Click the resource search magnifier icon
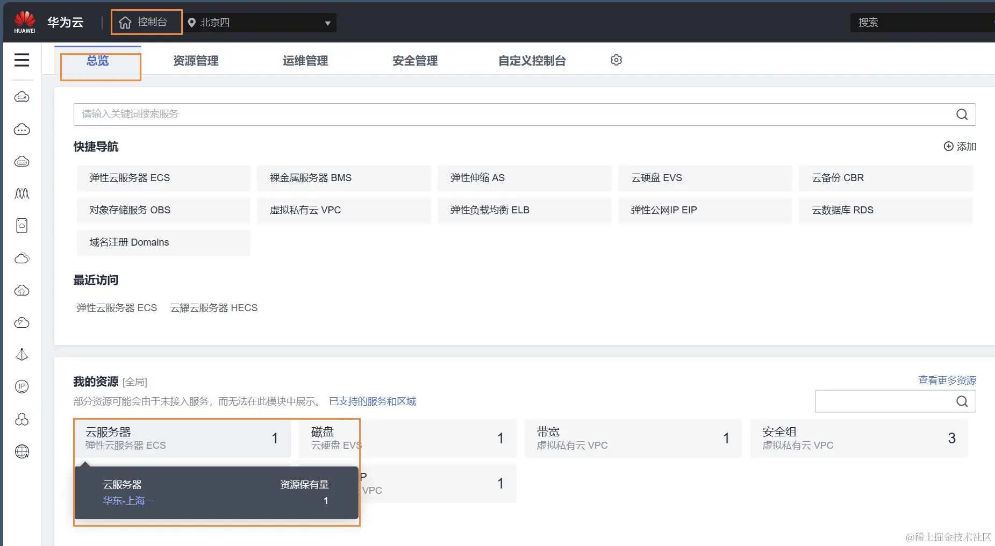The width and height of the screenshot is (995, 546). [962, 401]
